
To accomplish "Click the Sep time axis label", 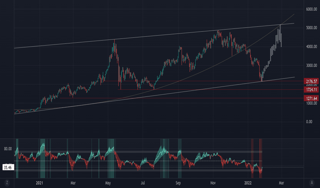I will (x=178, y=183).
